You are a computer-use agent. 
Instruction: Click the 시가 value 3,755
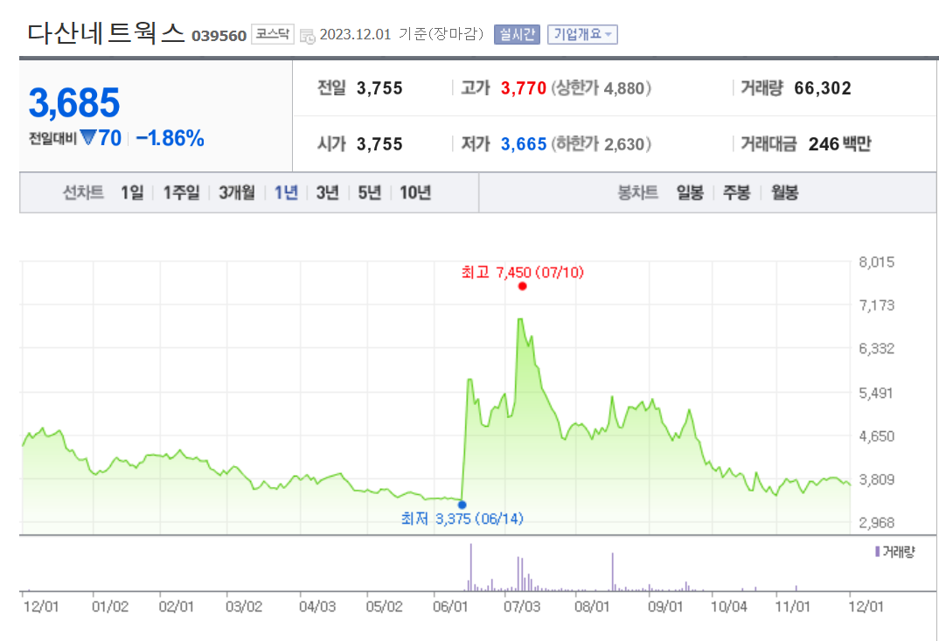pyautogui.click(x=379, y=144)
